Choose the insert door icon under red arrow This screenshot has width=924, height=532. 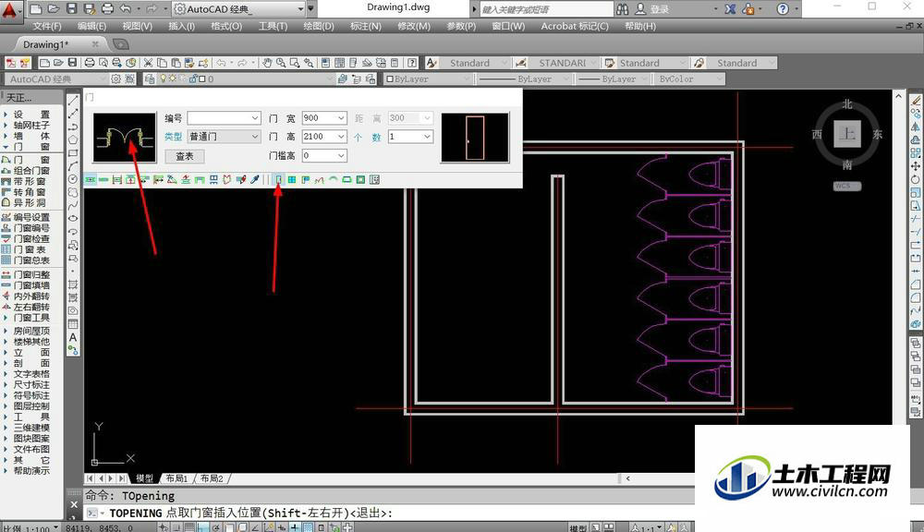click(279, 180)
